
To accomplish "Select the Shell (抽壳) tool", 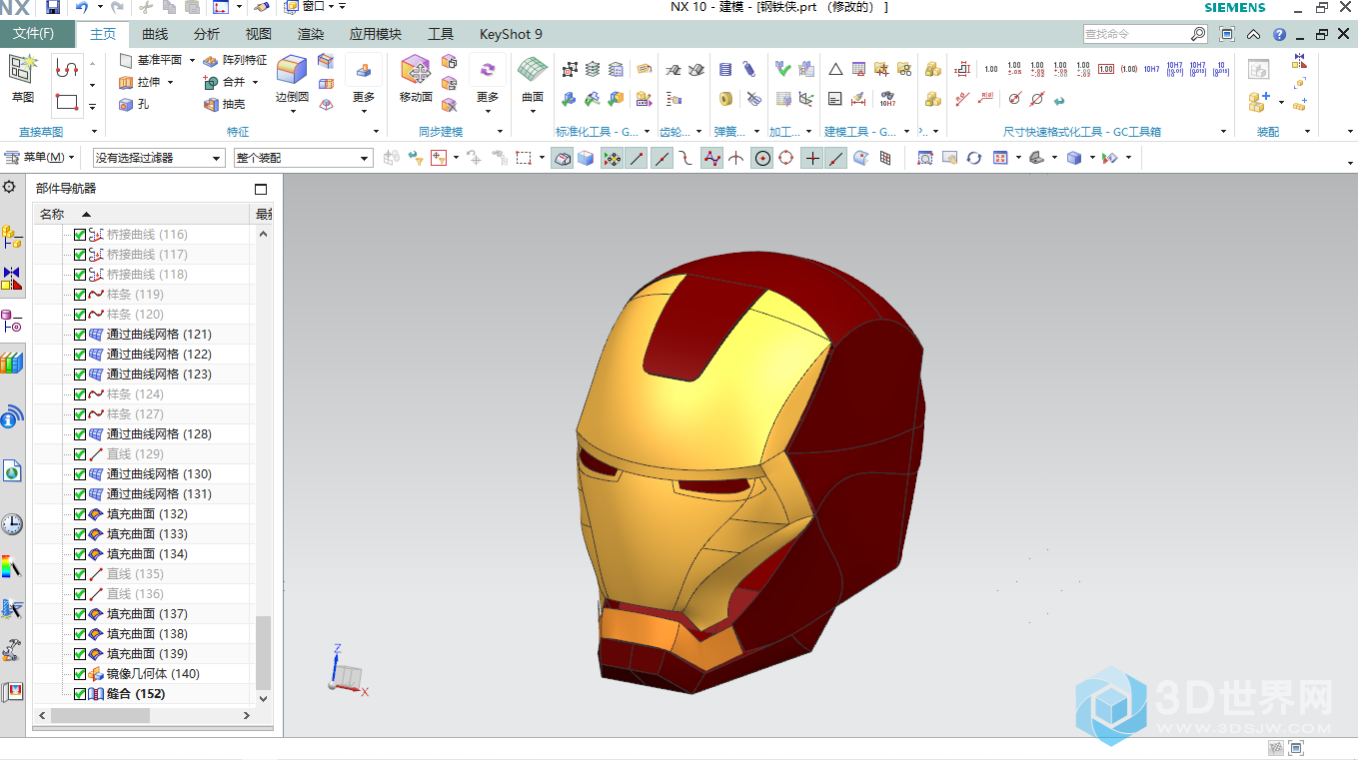I will click(x=225, y=104).
